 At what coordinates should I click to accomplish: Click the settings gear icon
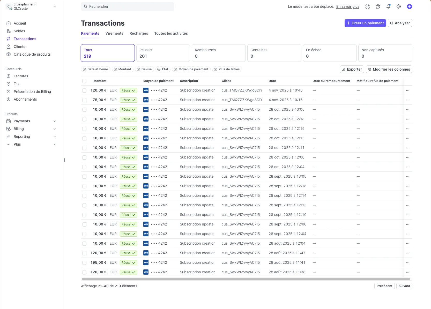pyautogui.click(x=399, y=7)
